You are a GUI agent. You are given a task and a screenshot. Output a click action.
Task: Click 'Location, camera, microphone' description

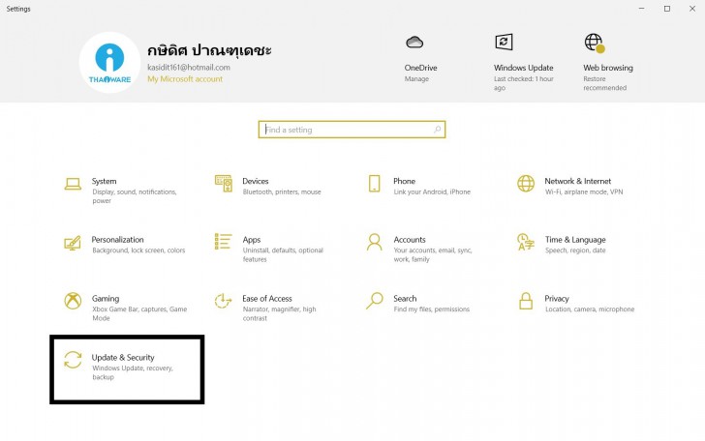tap(590, 309)
